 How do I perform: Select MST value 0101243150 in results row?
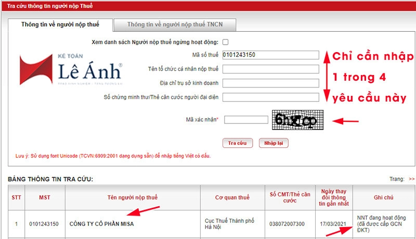(44, 224)
